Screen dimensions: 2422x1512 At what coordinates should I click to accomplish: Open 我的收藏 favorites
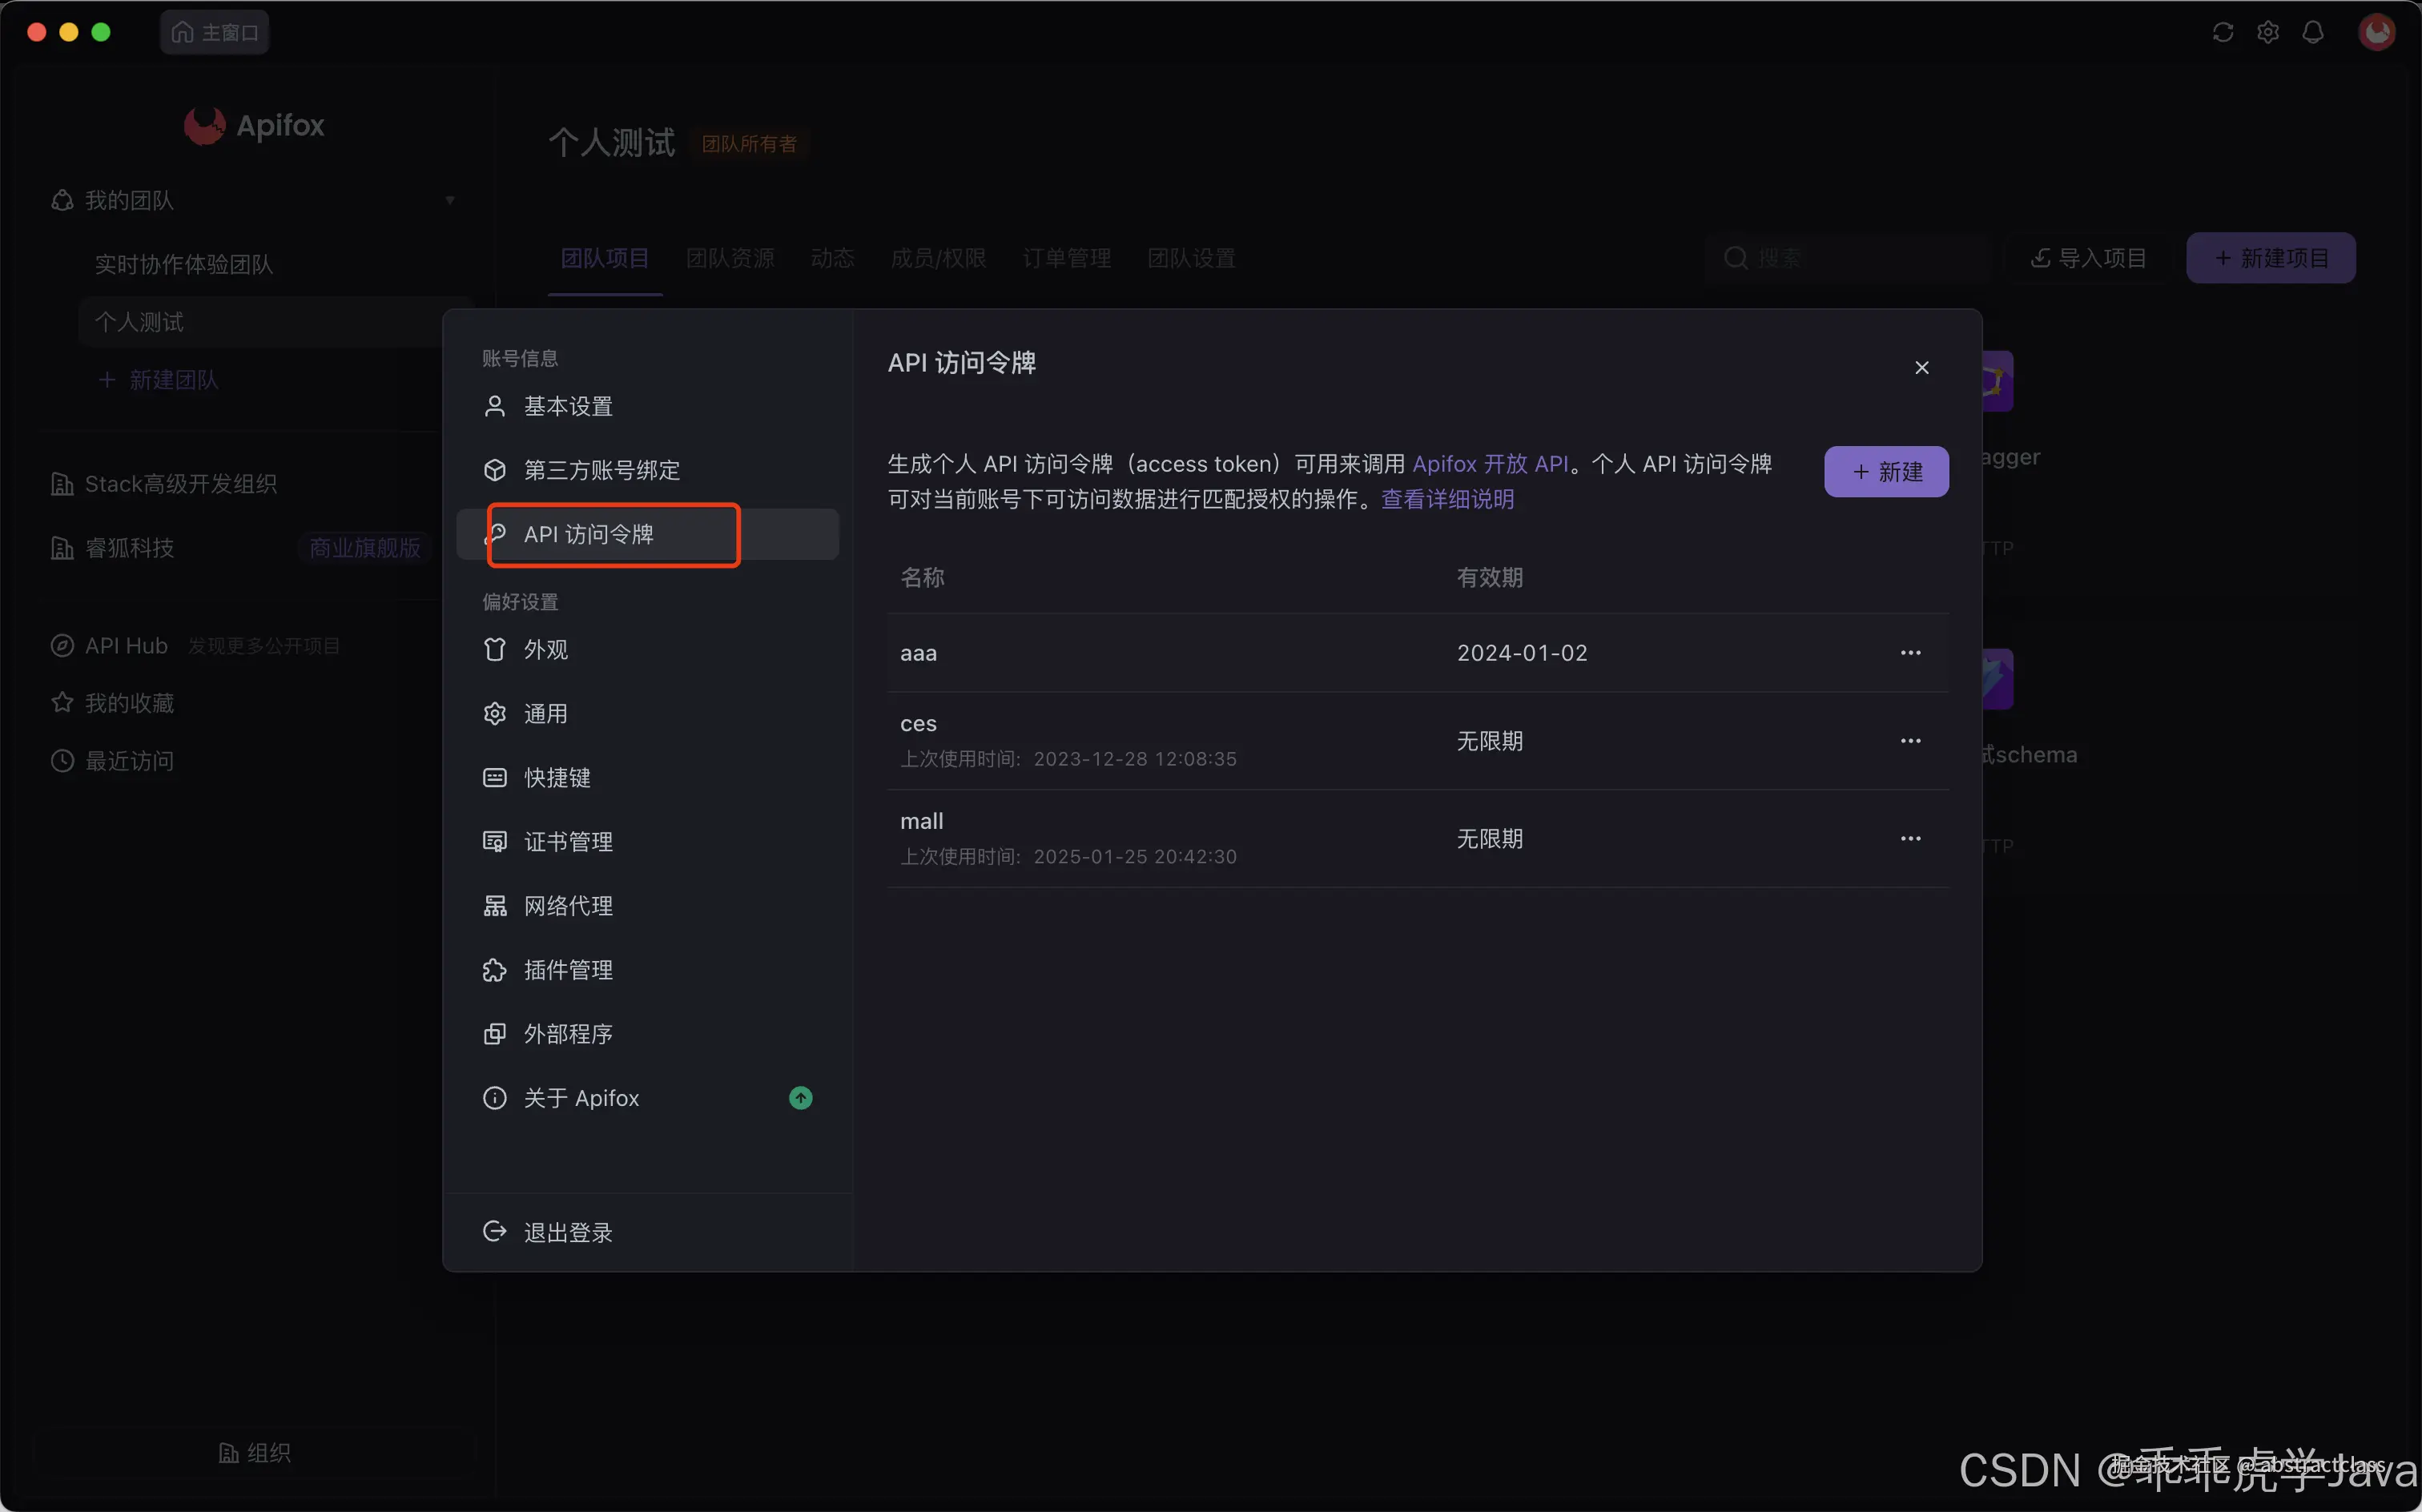[130, 702]
